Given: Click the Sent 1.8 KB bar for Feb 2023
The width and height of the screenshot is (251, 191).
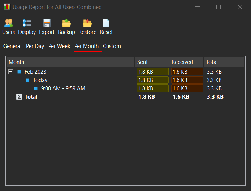Looking at the screenshot, I should point(152,72).
